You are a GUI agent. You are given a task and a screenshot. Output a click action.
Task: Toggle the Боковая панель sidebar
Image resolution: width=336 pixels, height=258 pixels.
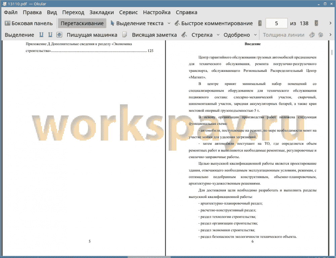(x=29, y=23)
